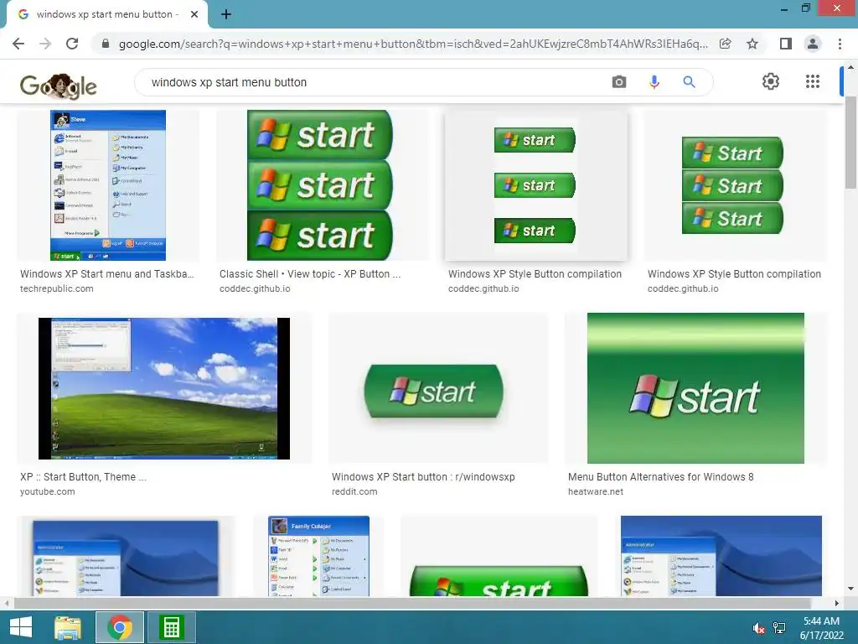Open techrepublic.com Start menu and Taskbar thumbnail

[x=108, y=185]
